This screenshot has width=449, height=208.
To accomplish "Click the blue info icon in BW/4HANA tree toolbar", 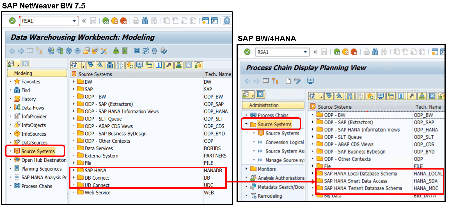I will 401,96.
